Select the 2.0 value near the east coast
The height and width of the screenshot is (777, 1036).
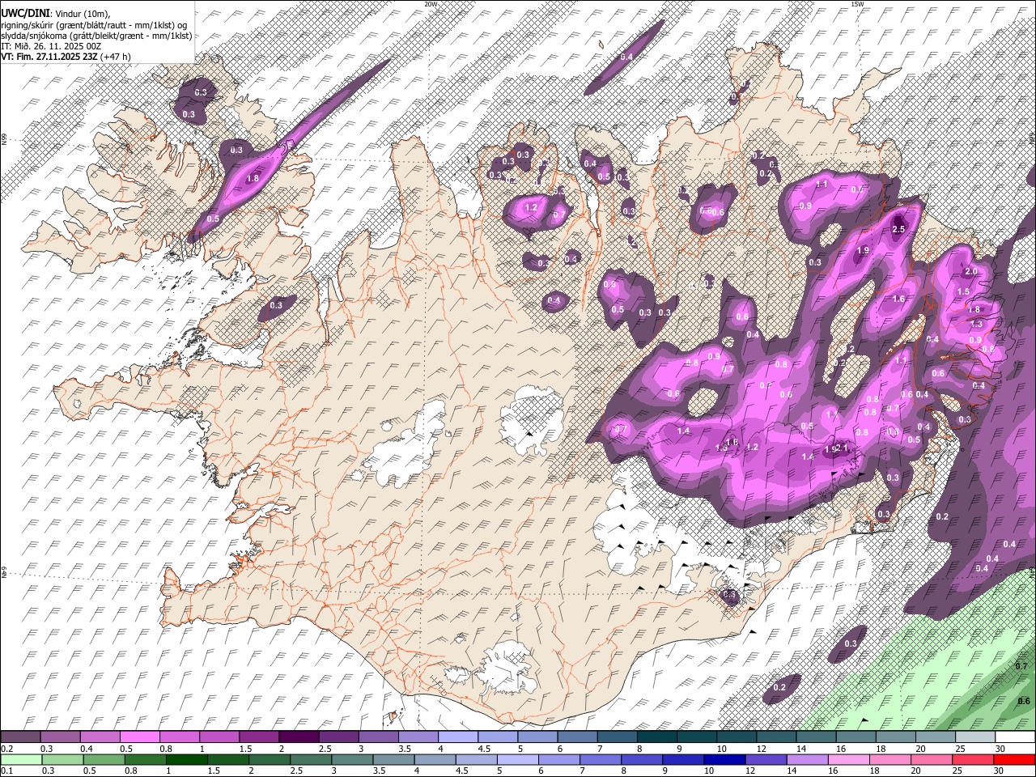[x=971, y=272]
